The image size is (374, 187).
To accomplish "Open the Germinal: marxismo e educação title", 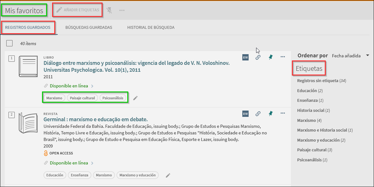I will [96, 119].
